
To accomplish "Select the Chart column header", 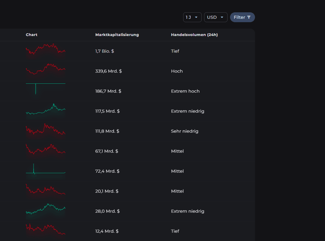I will tap(31, 35).
